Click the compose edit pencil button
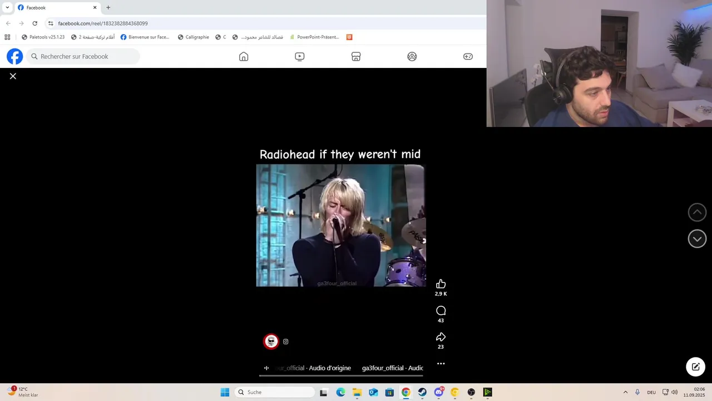Screen dimensions: 712x401 pos(696,366)
